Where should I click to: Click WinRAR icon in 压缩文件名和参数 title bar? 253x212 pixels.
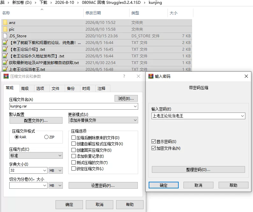(6, 76)
